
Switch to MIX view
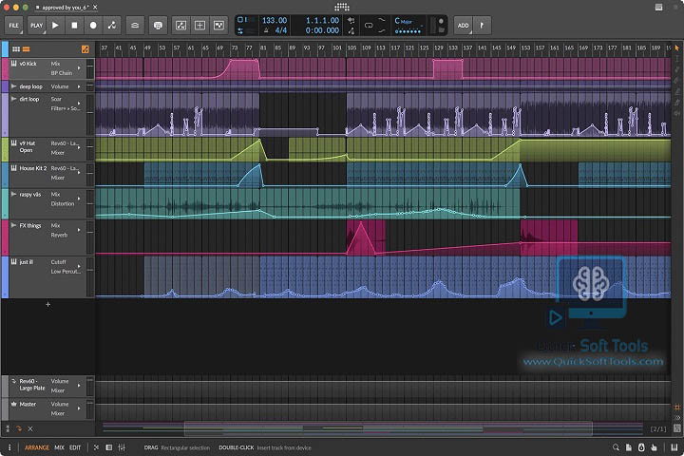click(59, 447)
